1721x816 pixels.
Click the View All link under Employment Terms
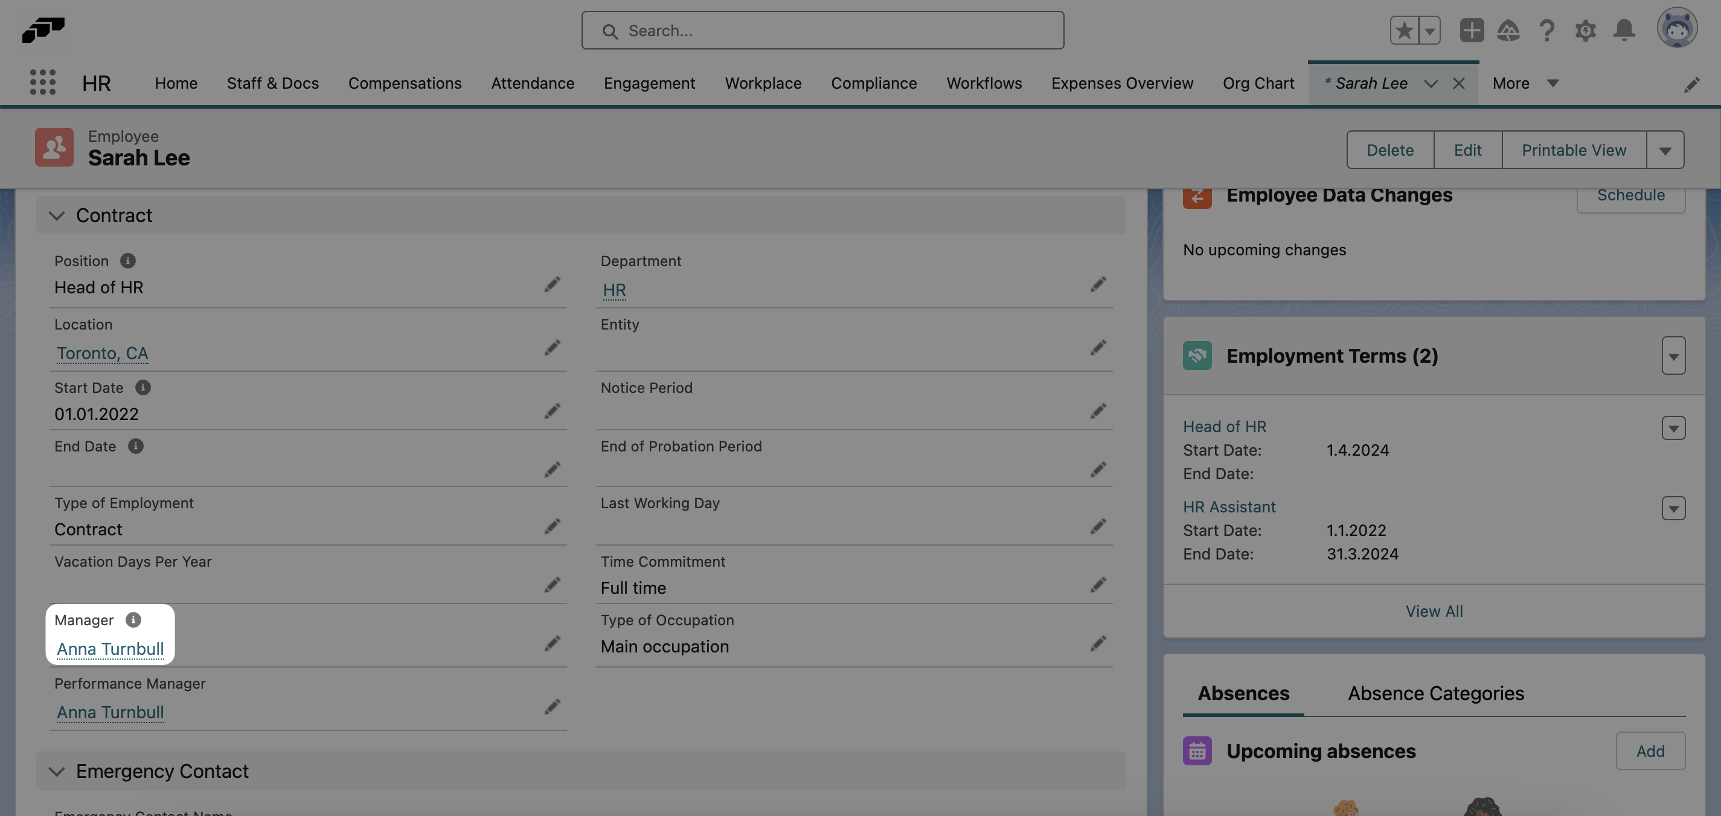pyautogui.click(x=1434, y=610)
